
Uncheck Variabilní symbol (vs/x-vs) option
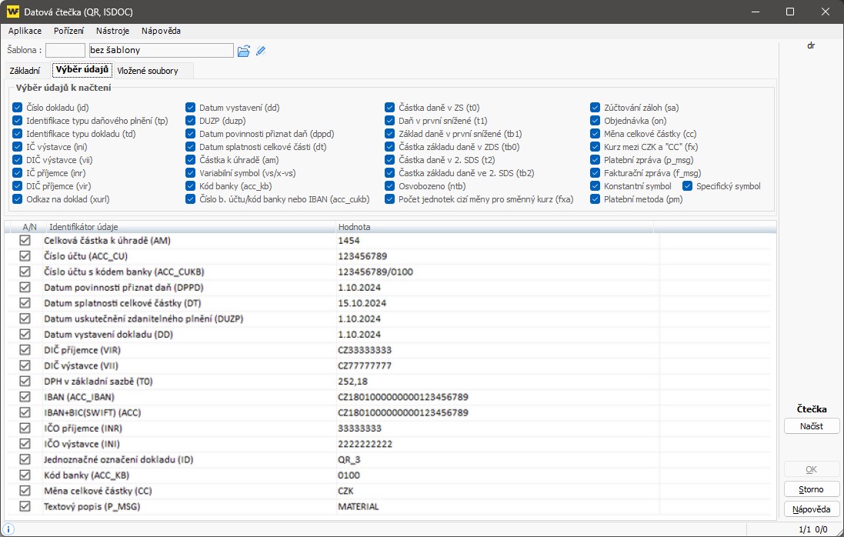tap(190, 173)
